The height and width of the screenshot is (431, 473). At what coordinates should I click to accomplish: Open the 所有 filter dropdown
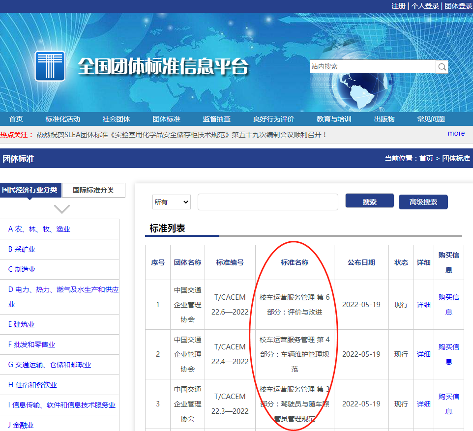(171, 201)
